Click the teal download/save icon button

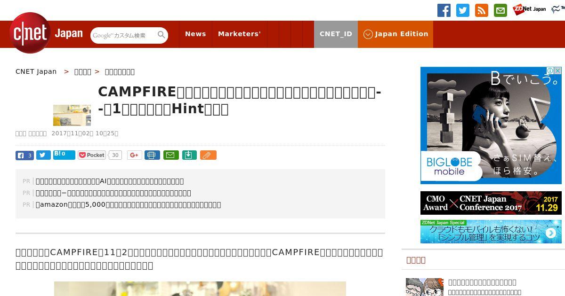[189, 155]
